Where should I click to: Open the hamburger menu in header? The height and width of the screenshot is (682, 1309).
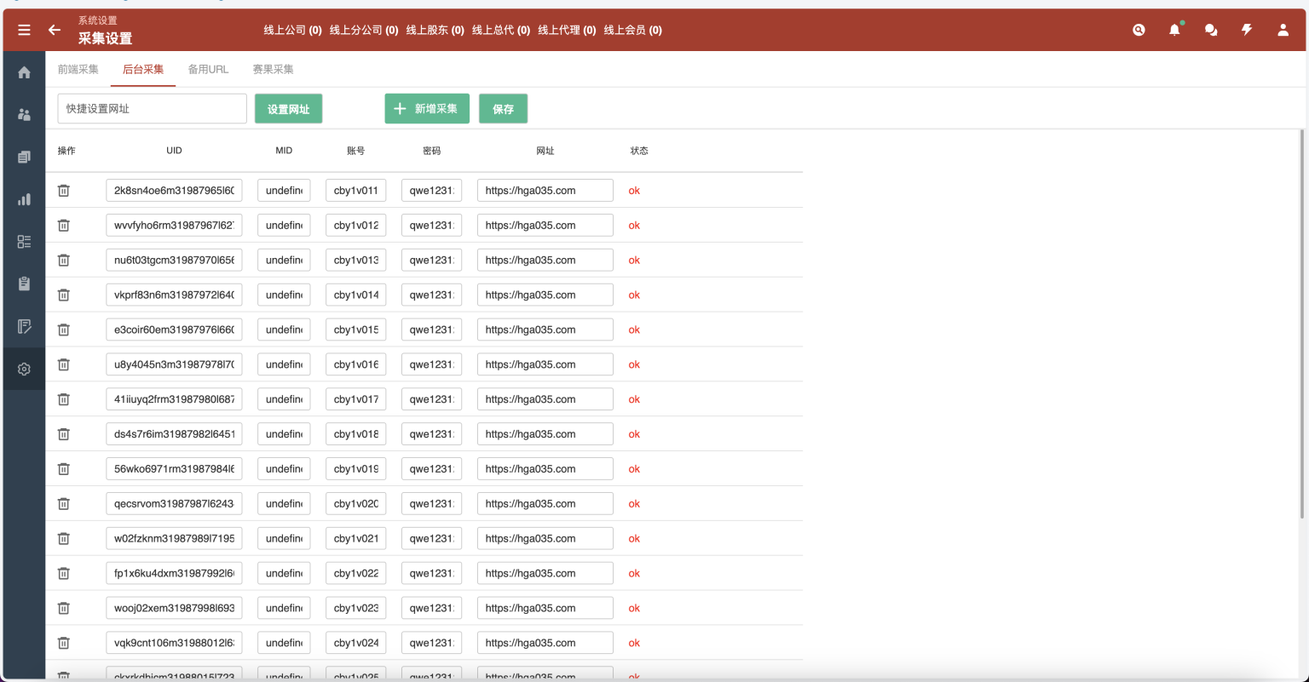tap(24, 30)
